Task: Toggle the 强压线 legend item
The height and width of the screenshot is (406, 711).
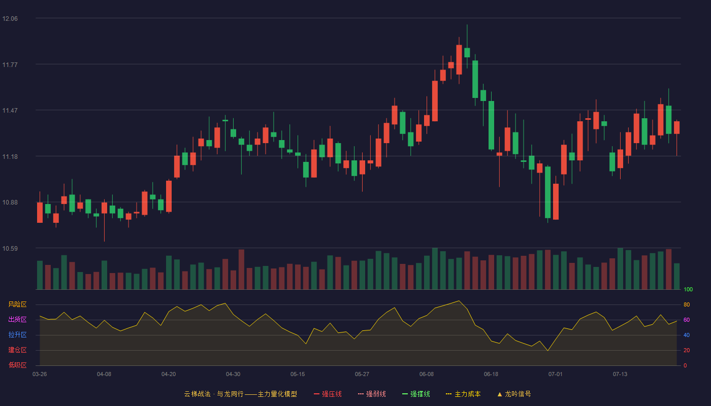Action: (x=328, y=394)
